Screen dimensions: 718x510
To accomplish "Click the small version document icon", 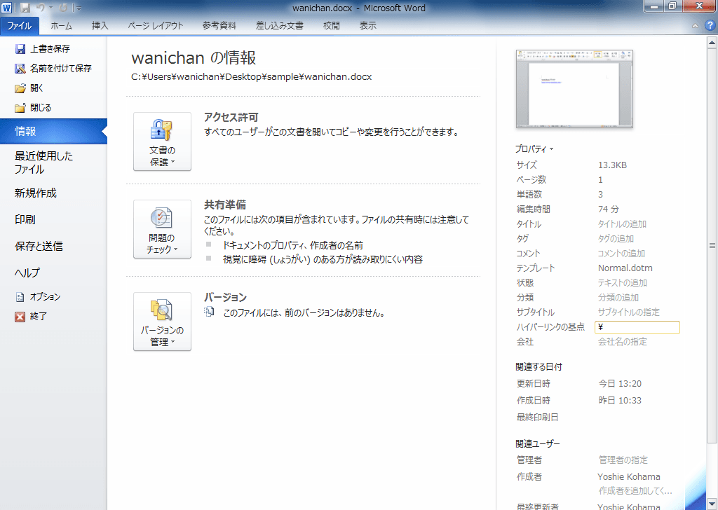I will point(209,312).
